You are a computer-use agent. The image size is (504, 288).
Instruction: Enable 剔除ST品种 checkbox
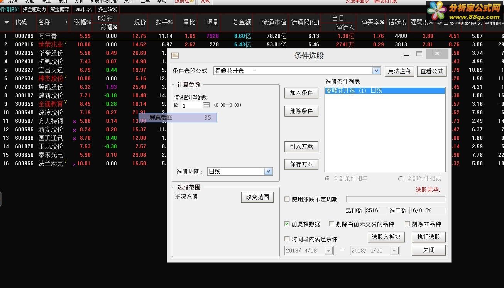407,224
